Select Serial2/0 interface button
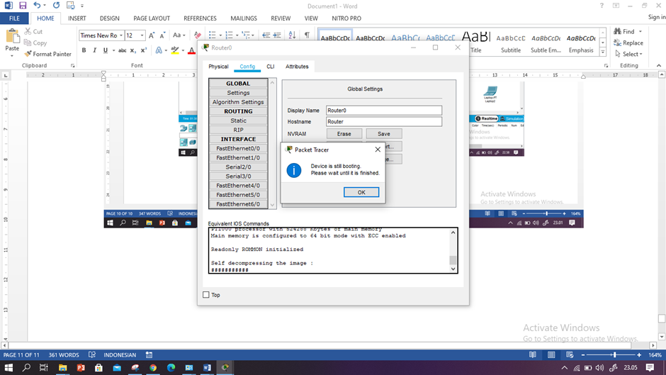 coord(238,167)
